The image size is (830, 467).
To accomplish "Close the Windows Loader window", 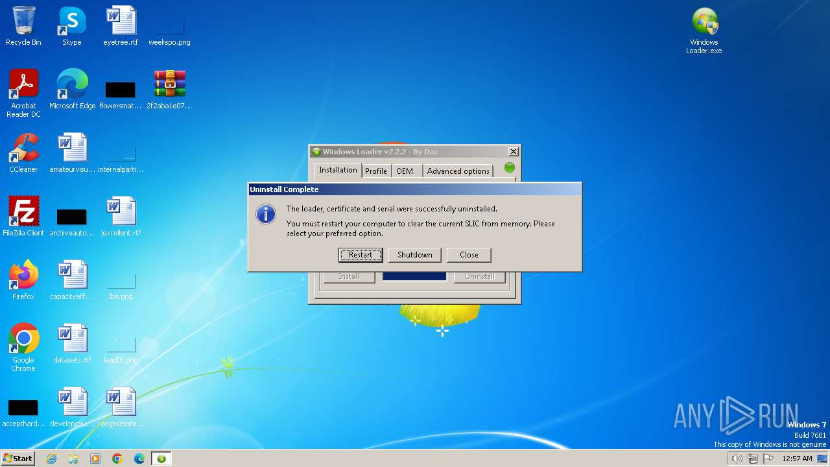I will [x=513, y=152].
